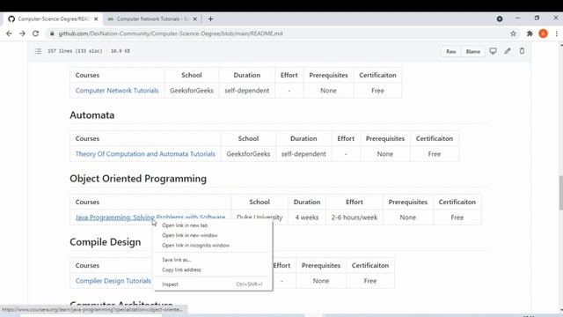Select Save link as… option
Image resolution: width=563 pixels, height=317 pixels.
[x=176, y=260]
